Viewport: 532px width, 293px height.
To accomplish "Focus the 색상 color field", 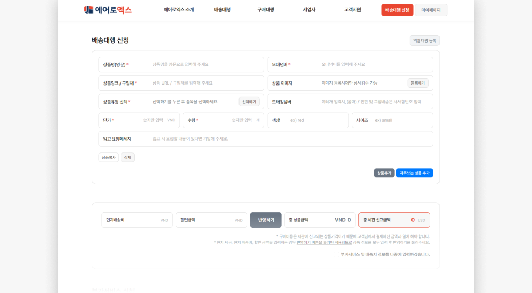I will click(x=308, y=120).
